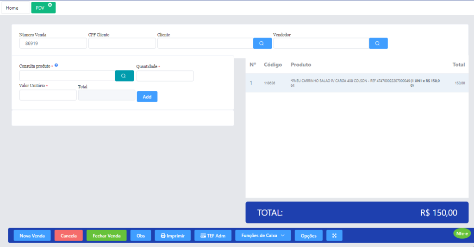Click the Imprimir printer button
The width and height of the screenshot is (474, 247).
(x=172, y=235)
